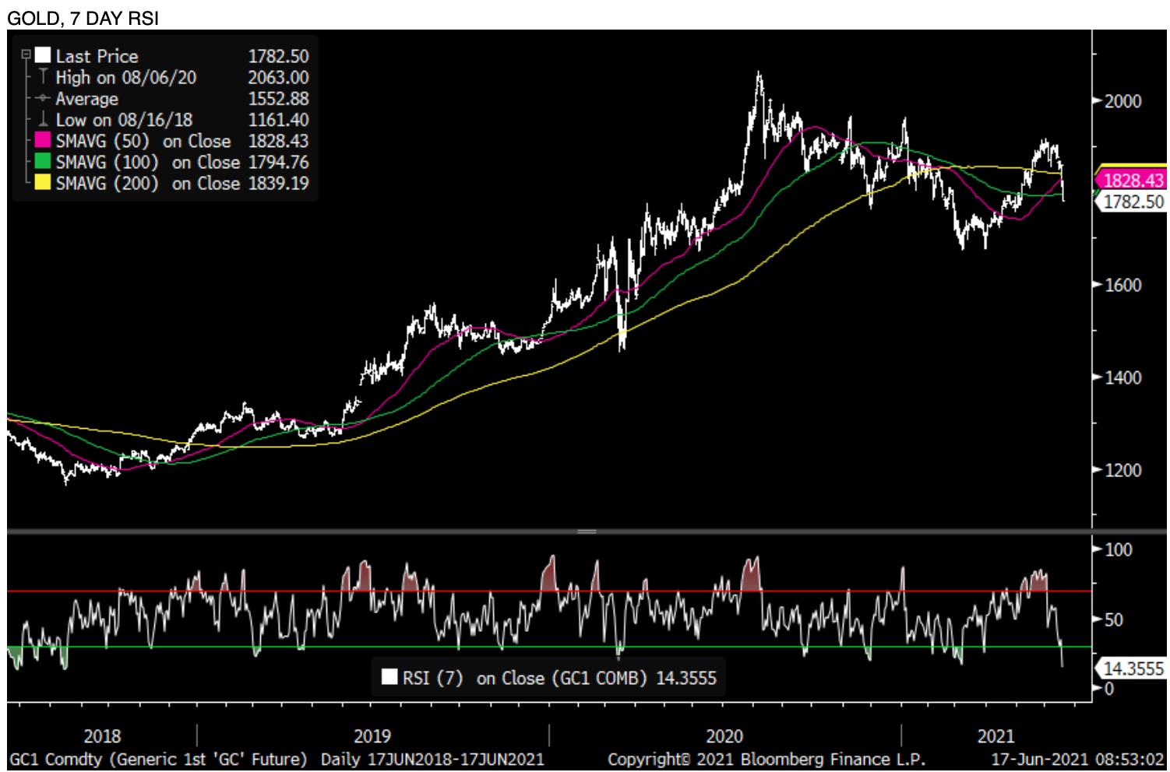Viewport: 1170px width, 772px height.
Task: Select the yellow SMAVG (200) swatch
Action: tap(43, 182)
